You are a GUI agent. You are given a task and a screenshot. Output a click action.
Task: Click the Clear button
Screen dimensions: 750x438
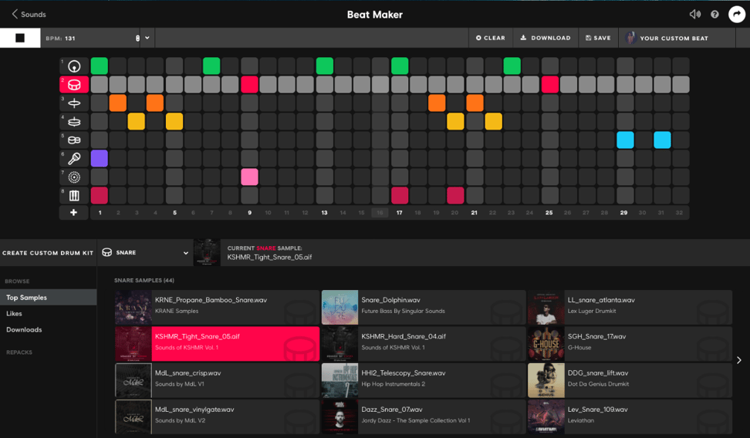(491, 38)
